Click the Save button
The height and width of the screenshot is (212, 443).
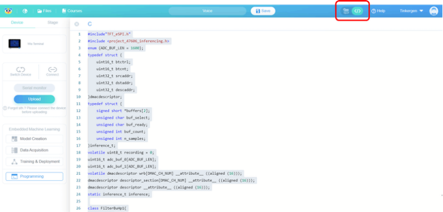pyautogui.click(x=263, y=11)
